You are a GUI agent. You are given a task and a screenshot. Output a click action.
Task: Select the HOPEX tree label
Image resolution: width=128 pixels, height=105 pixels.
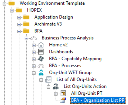pos(34,10)
